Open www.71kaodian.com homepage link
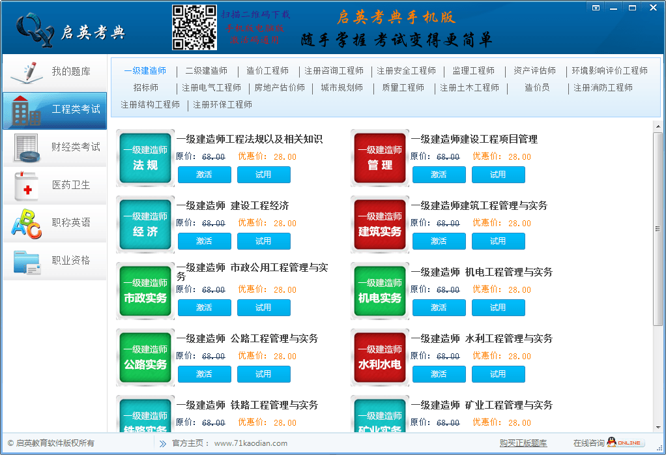 click(x=251, y=443)
